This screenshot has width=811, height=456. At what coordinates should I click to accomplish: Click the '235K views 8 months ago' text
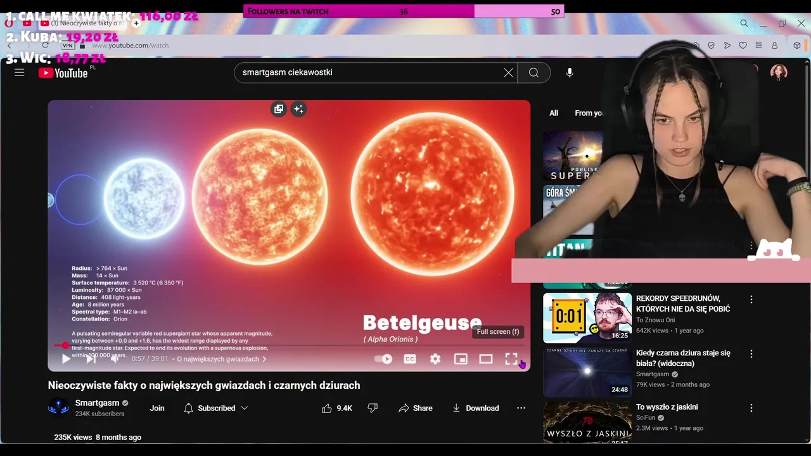98,438
